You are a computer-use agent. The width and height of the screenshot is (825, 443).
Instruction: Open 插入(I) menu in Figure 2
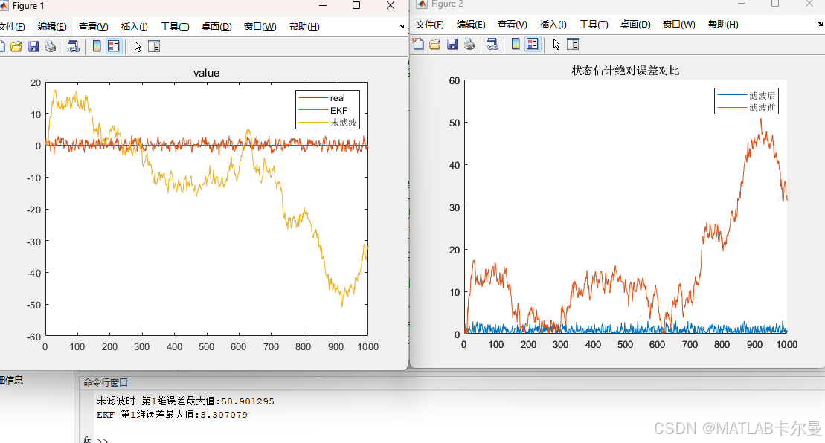point(553,25)
